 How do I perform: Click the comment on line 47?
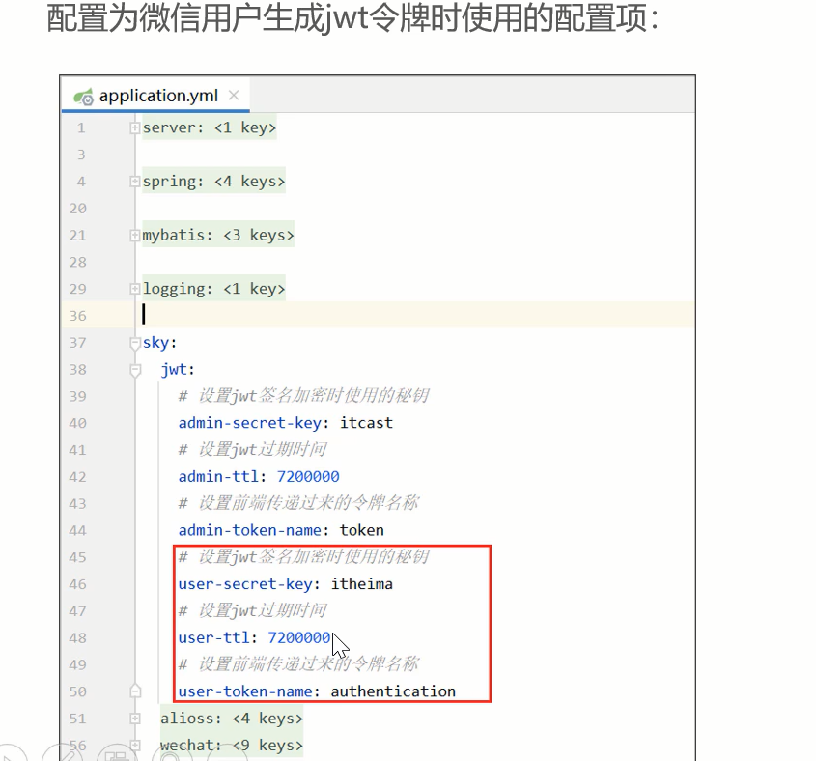253,610
